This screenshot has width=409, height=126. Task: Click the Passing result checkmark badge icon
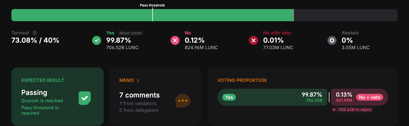pos(85,98)
